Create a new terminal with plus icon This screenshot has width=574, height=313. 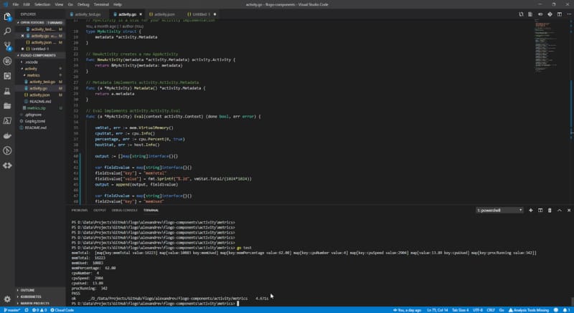[531, 210]
